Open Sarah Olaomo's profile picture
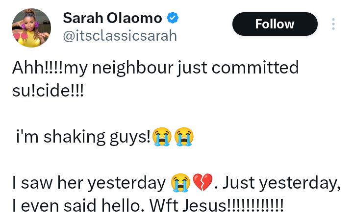The width and height of the screenshot is (353, 220). pos(31,27)
